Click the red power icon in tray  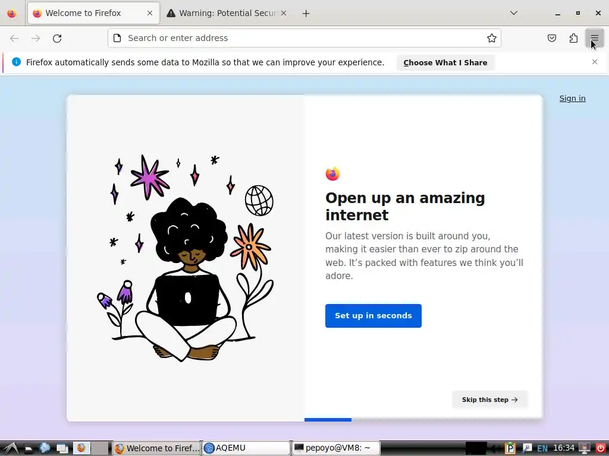(x=600, y=448)
